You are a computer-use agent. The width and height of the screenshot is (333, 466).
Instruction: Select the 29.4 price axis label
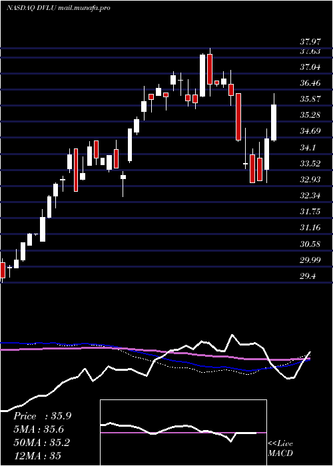(308, 276)
